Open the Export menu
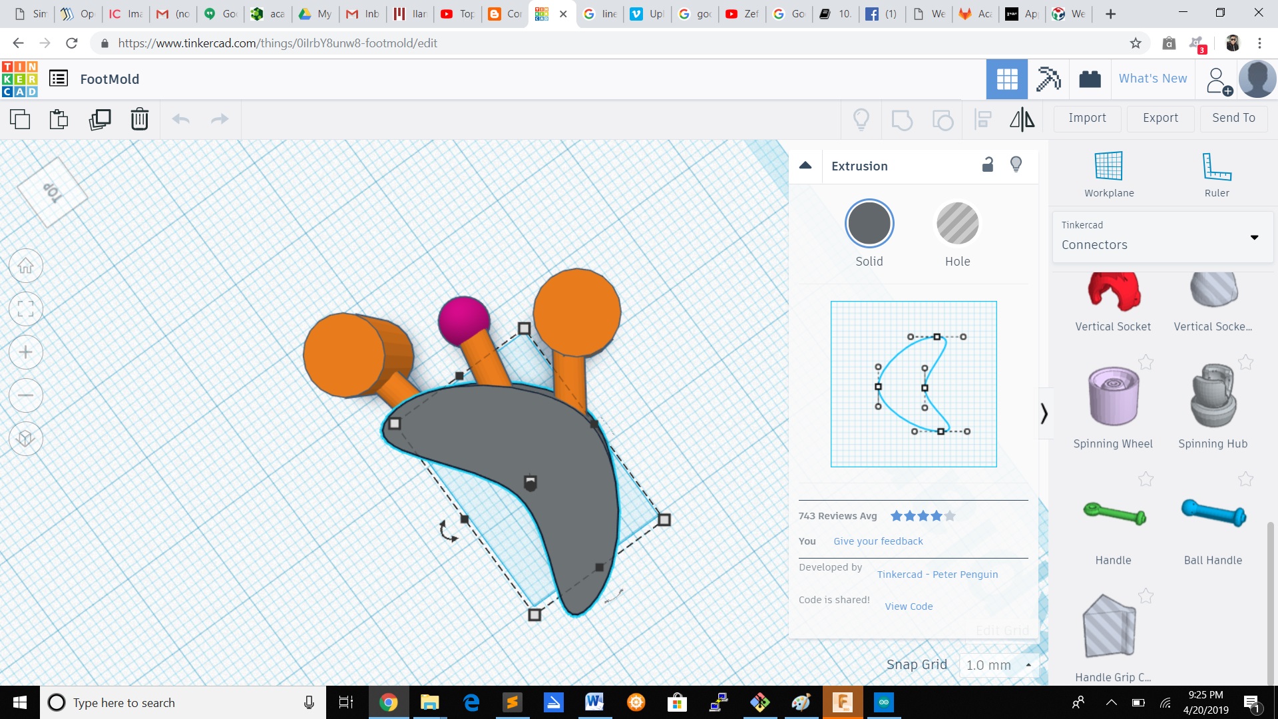Image resolution: width=1278 pixels, height=719 pixels. [1160, 118]
